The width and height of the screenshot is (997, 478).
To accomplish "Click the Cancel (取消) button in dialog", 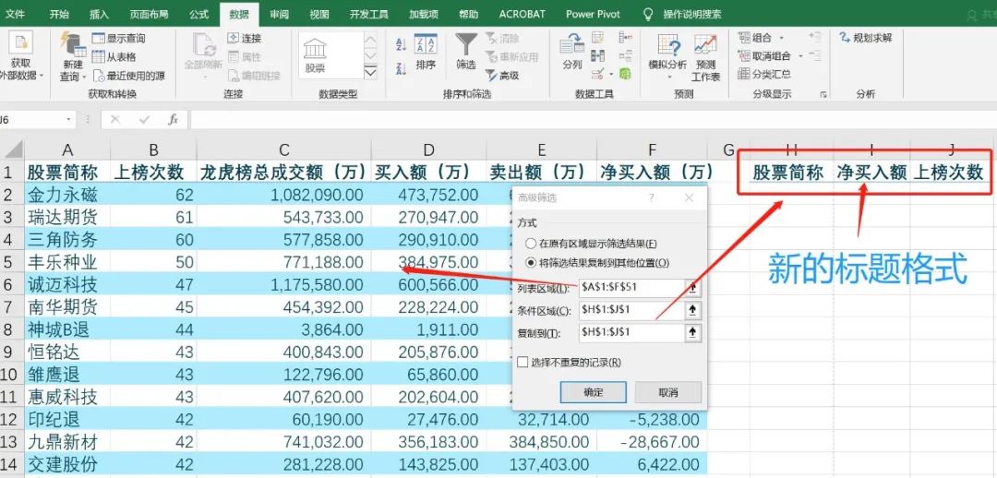I will coord(667,392).
